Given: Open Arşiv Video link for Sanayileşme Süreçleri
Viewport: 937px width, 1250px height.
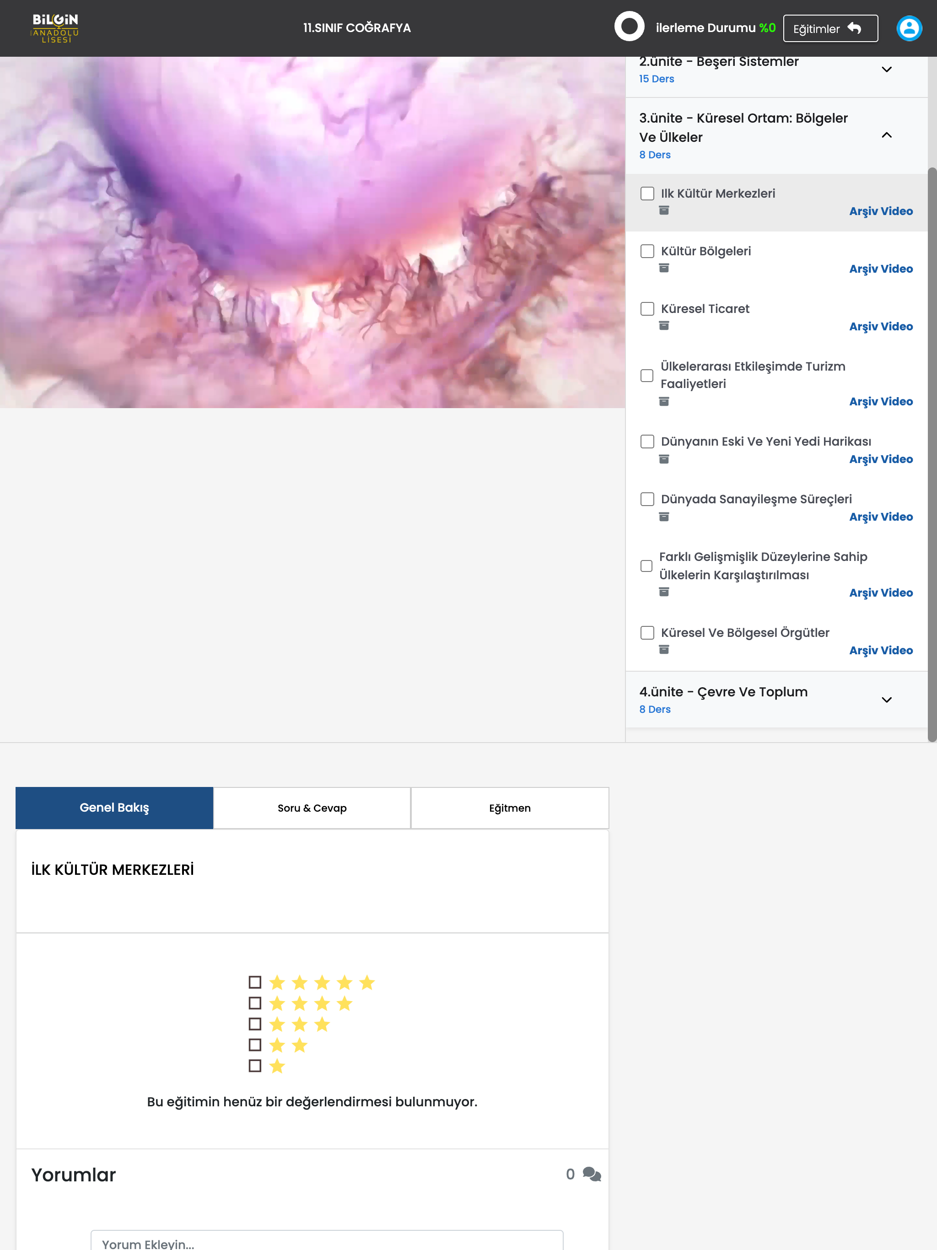Looking at the screenshot, I should pyautogui.click(x=880, y=517).
